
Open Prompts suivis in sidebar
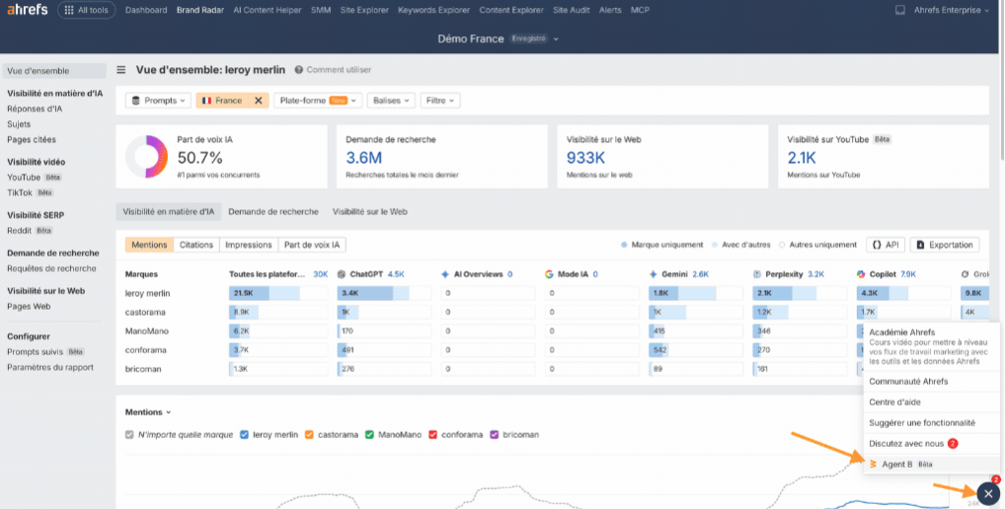coord(45,352)
